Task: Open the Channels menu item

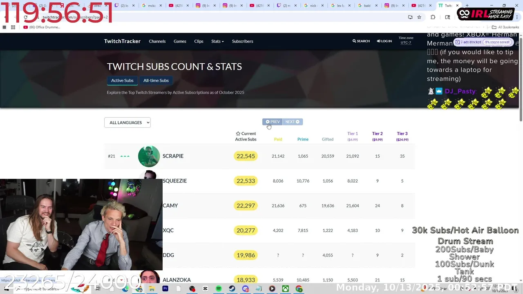Action: click(x=157, y=41)
